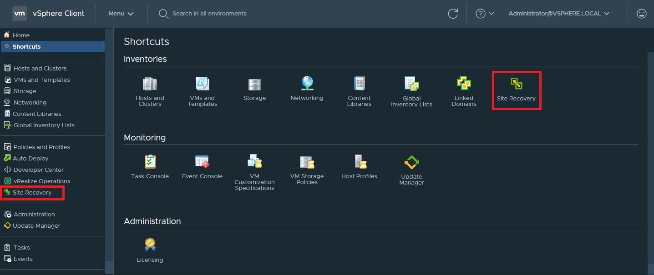654x275 pixels.
Task: Click the vSphere Client title
Action: click(x=58, y=14)
